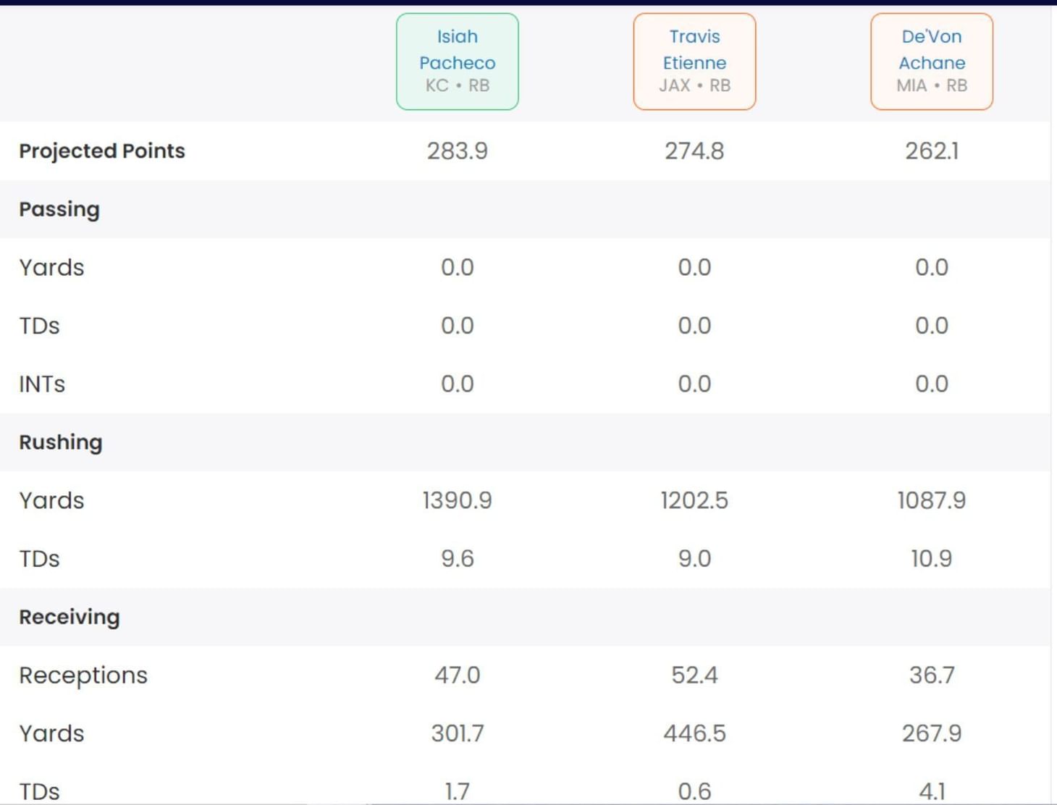Click the Passing section header
The image size is (1057, 805).
coord(59,209)
